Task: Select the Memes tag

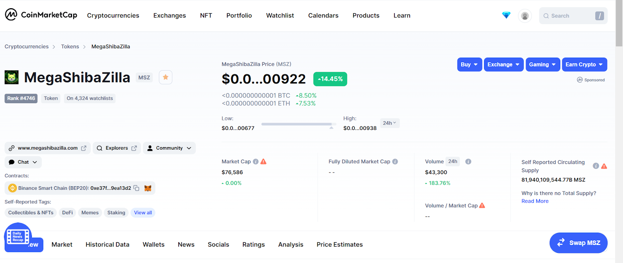Action: click(90, 213)
